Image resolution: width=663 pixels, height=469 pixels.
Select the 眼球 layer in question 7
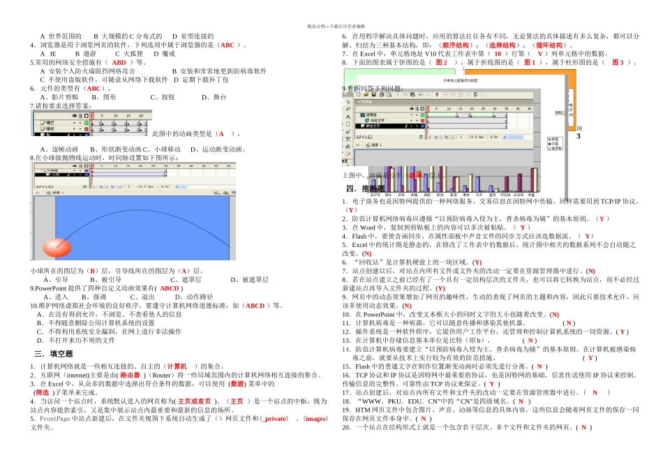click(61, 129)
